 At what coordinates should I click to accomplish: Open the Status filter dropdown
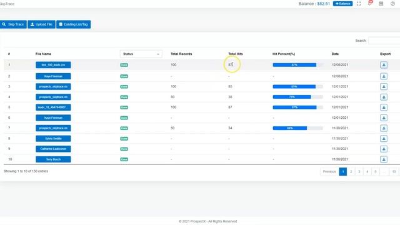141,54
